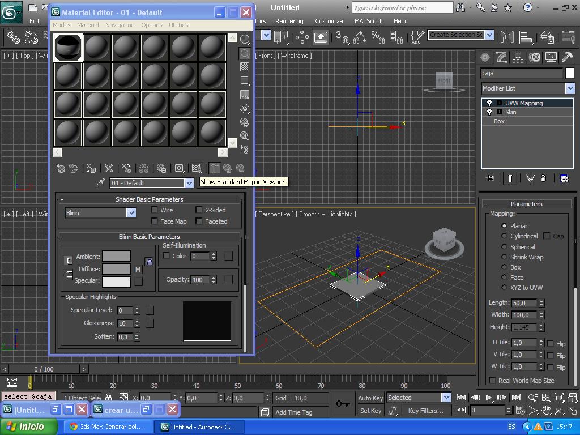This screenshot has height=435, width=580.
Task: Check the Self-Illumination Color checkbox
Action: pyautogui.click(x=166, y=256)
